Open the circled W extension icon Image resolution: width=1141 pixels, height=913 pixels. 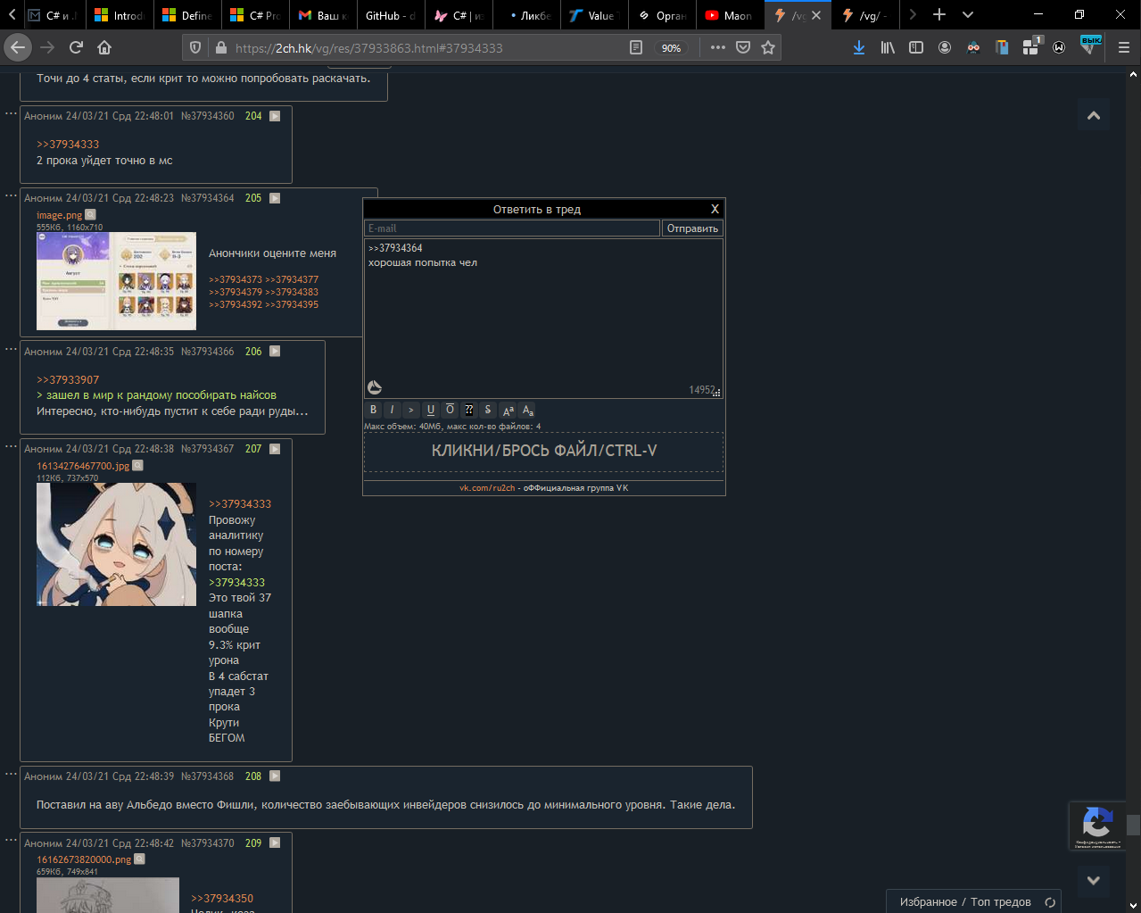1059,47
